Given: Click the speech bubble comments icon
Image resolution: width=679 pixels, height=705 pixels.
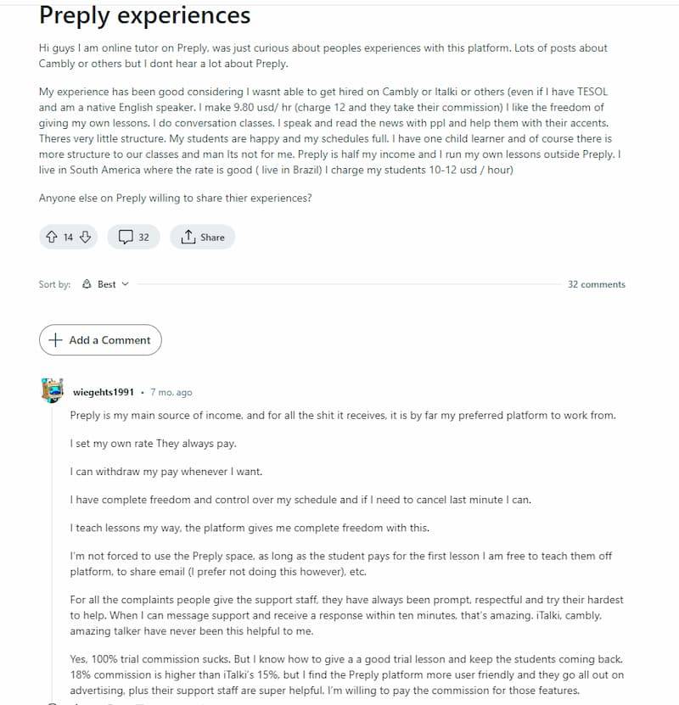Looking at the screenshot, I should coord(126,237).
